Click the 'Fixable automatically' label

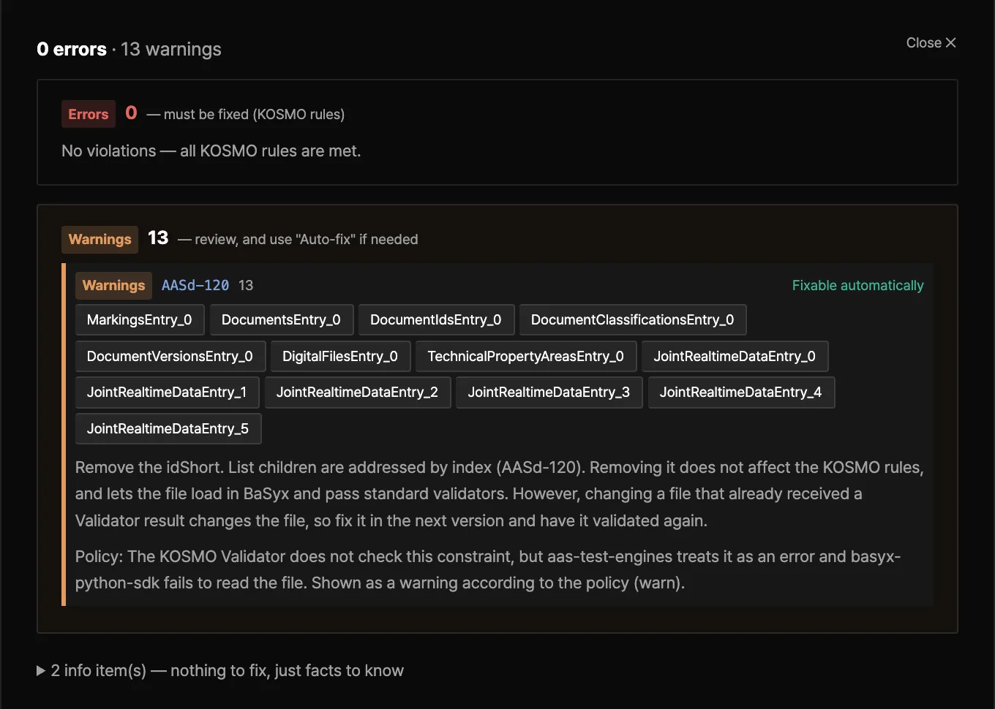pos(857,285)
